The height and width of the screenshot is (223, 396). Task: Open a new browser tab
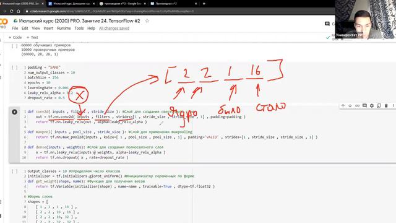coord(204,4)
